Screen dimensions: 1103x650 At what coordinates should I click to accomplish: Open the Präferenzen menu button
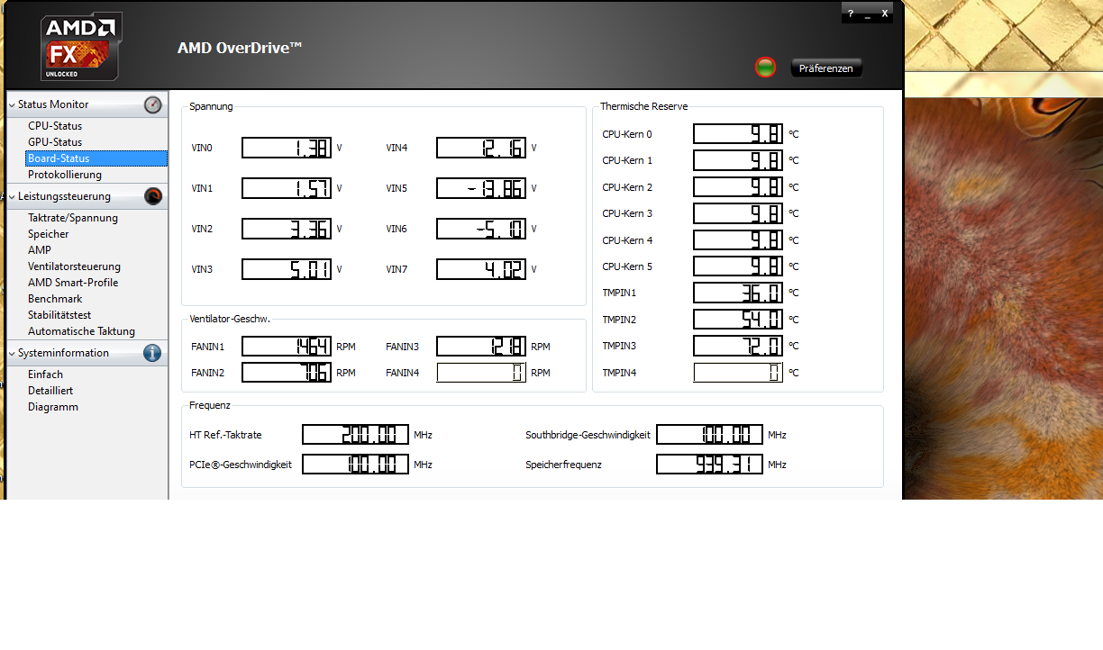pos(826,68)
